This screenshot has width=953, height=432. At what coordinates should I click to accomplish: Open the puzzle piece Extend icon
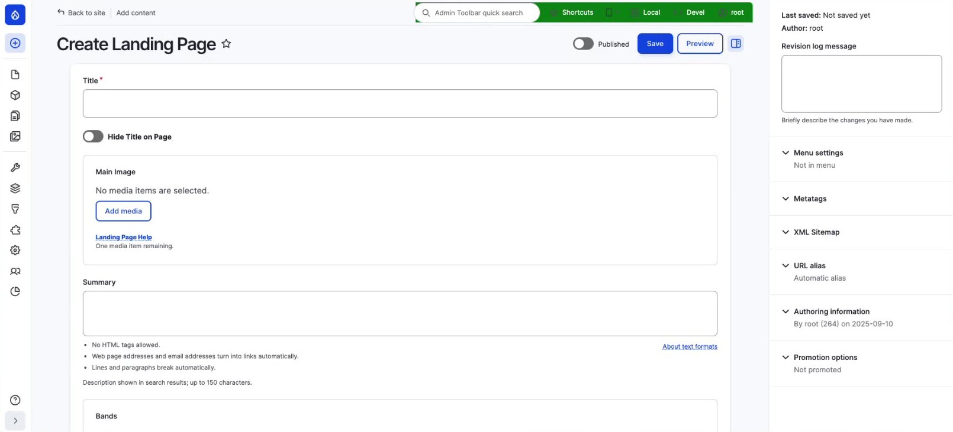coord(15,230)
